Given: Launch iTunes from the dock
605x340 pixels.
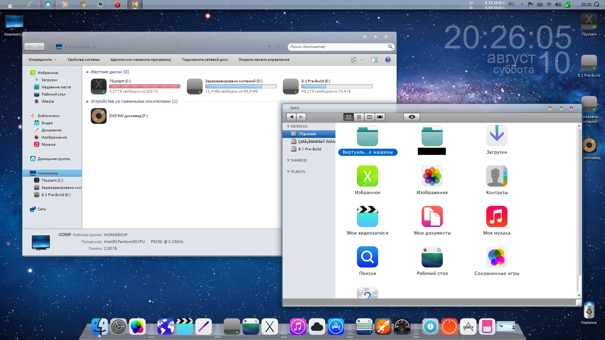Looking at the screenshot, I should (298, 326).
